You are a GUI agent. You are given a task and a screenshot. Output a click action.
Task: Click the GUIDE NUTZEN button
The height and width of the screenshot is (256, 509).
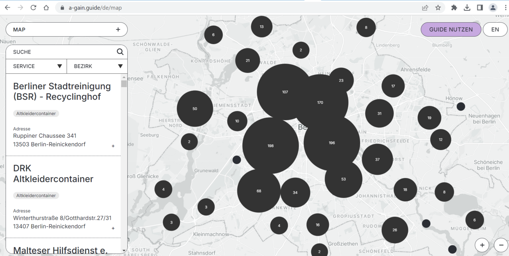[451, 29]
